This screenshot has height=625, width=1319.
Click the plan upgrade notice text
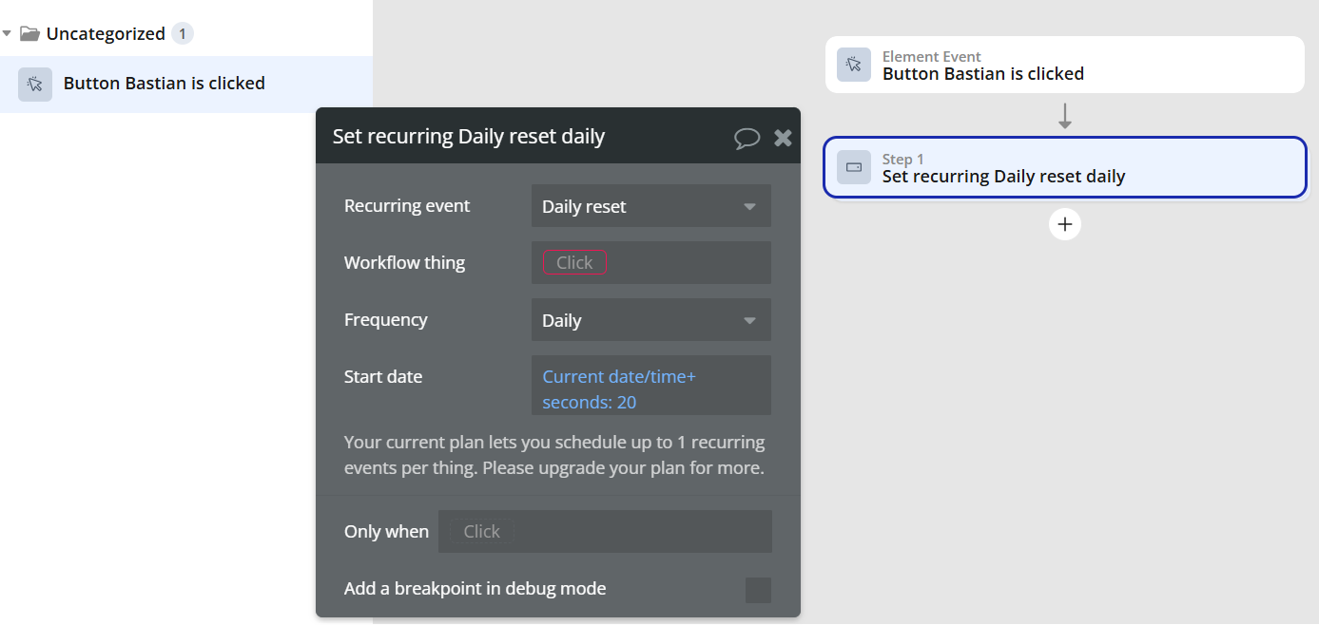[554, 455]
